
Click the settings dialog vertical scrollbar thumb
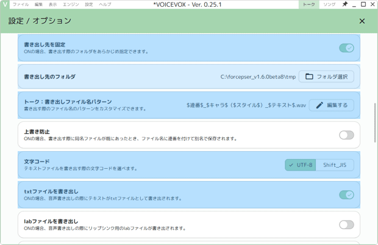pyautogui.click(x=375, y=122)
